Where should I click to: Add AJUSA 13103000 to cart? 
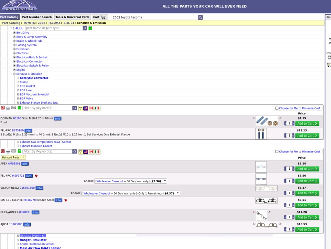[x=307, y=230]
